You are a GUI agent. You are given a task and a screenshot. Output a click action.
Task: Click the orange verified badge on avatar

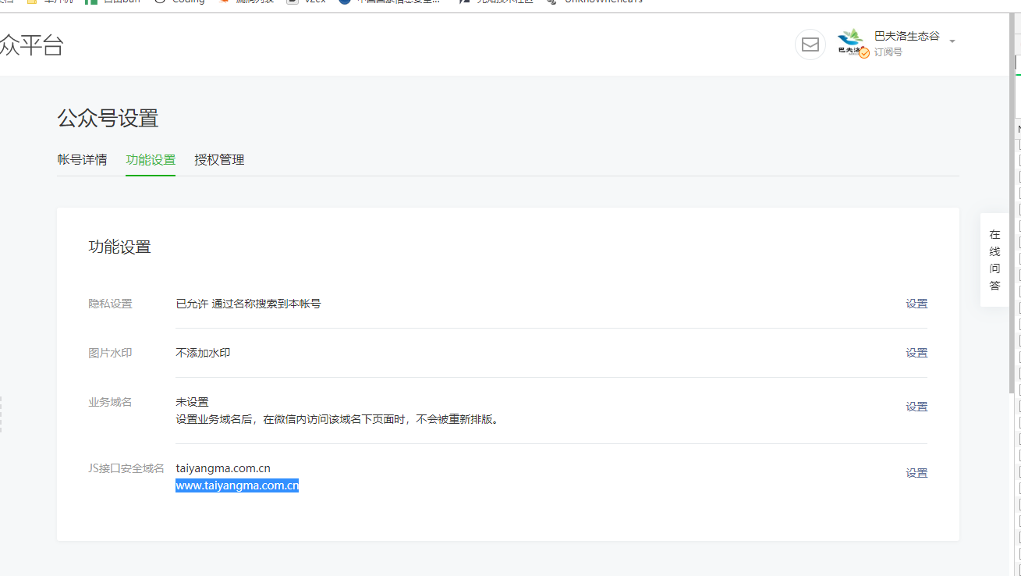point(864,53)
